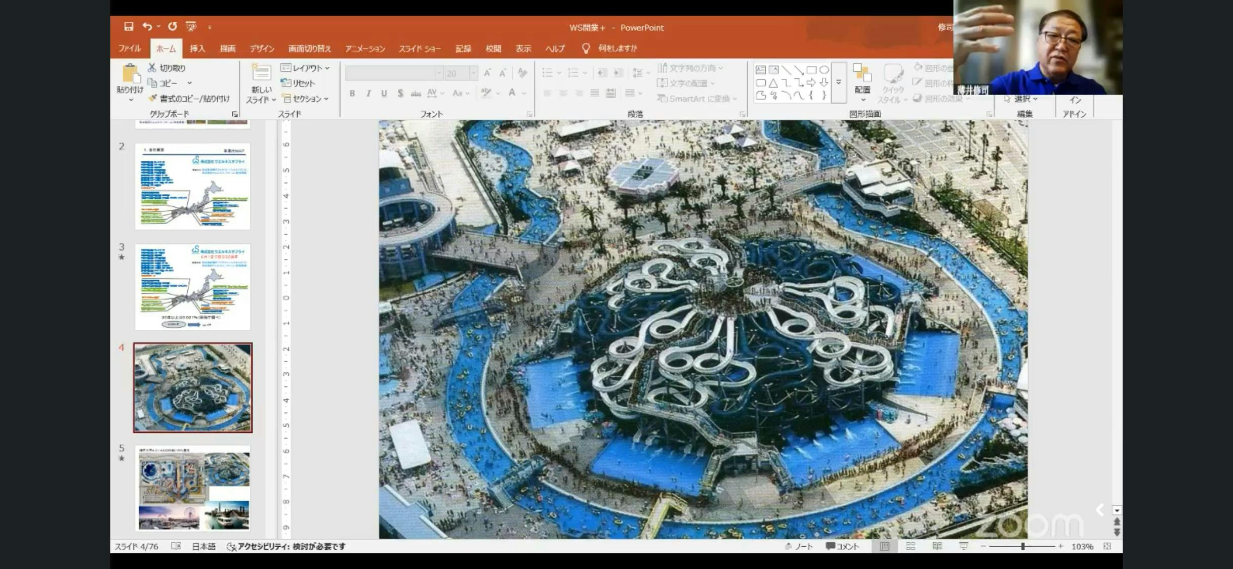Toggle the Notes (ノート) pane

799,546
